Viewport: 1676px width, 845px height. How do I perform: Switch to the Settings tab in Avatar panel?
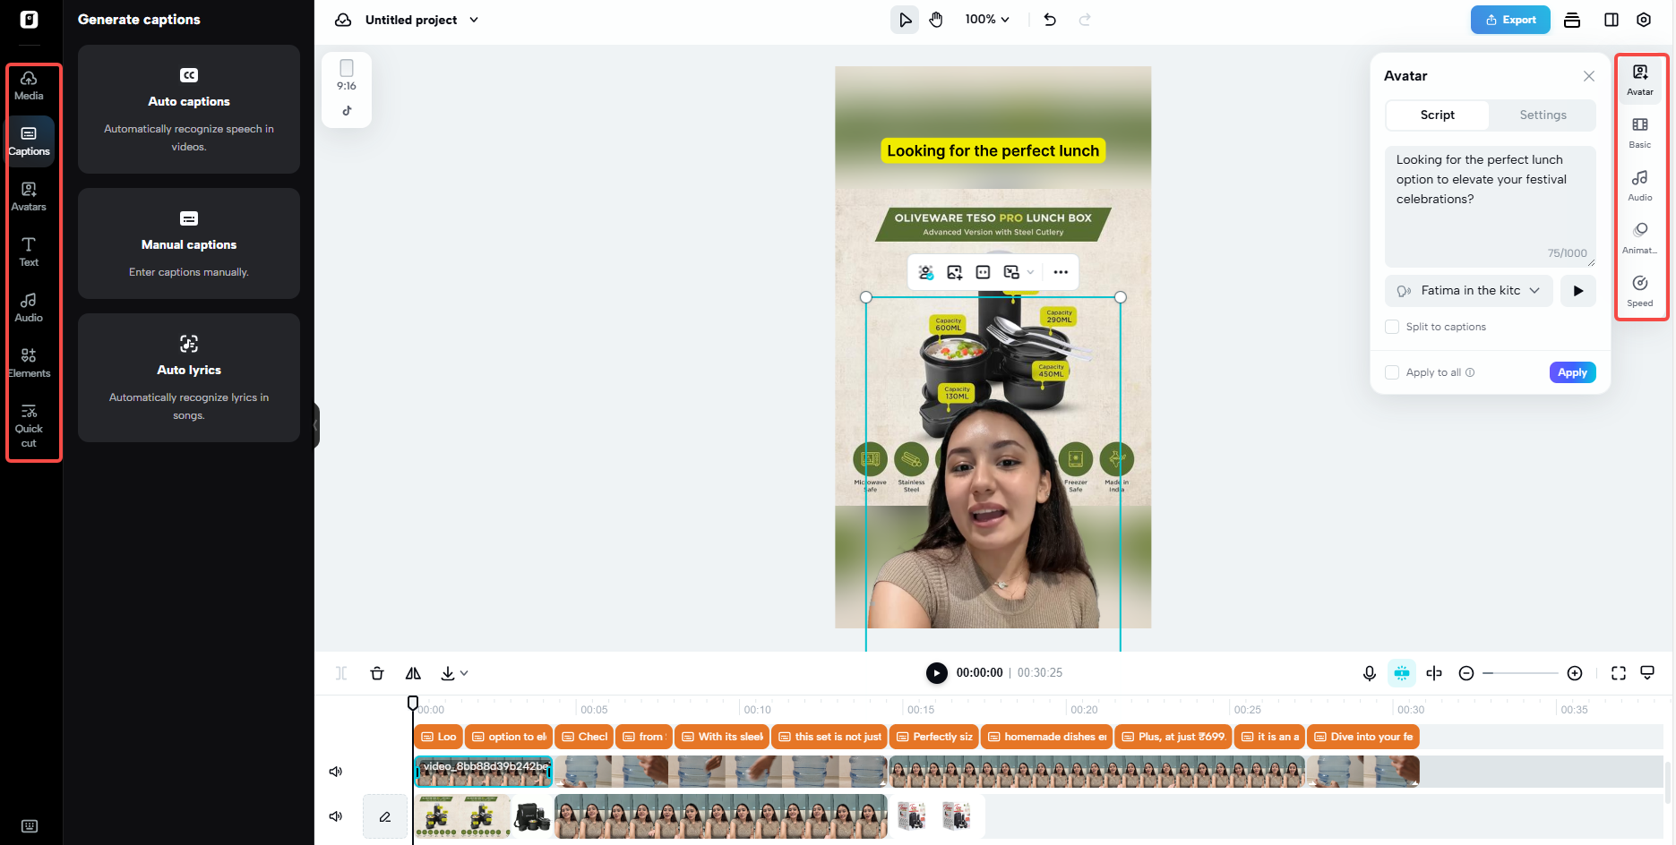coord(1542,115)
